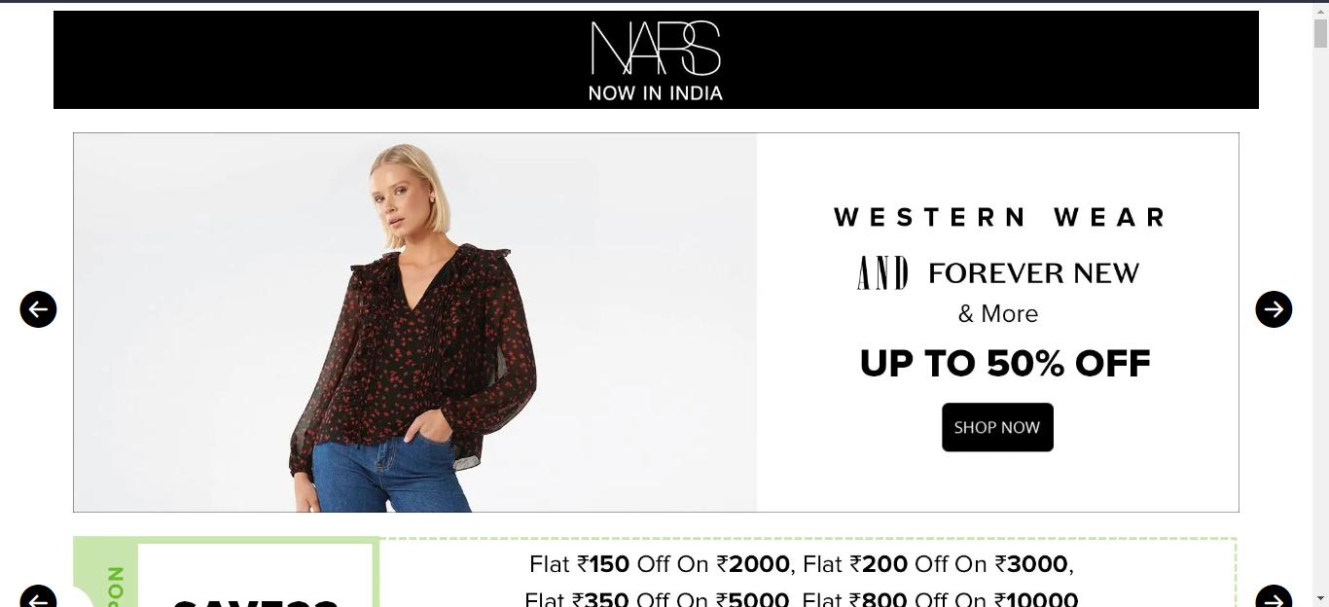Click the & More text
The image size is (1329, 607).
click(x=998, y=313)
